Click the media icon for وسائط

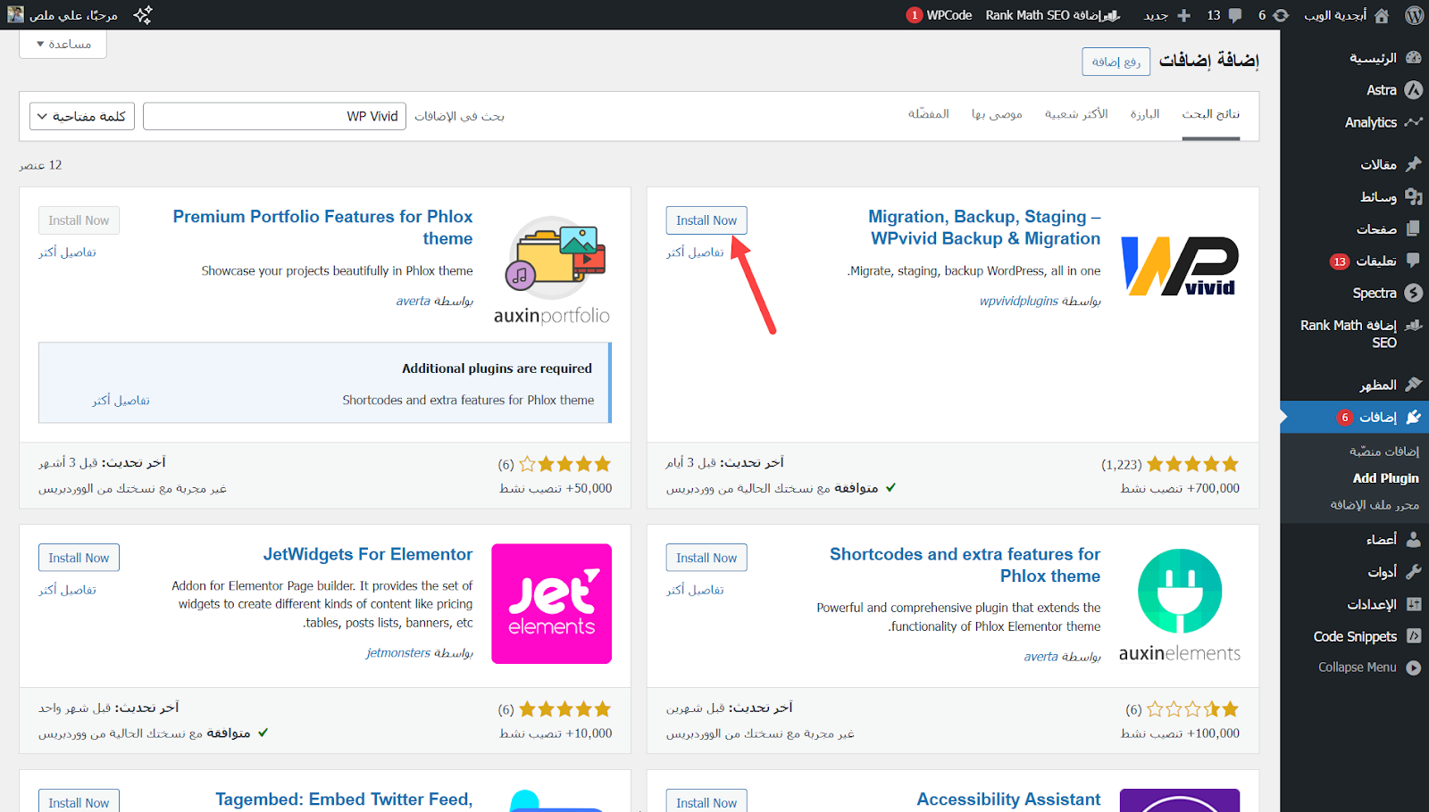point(1413,196)
